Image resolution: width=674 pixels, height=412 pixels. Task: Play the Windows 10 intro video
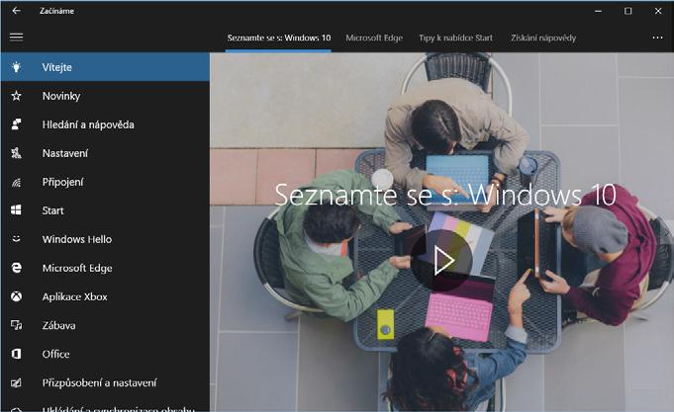(441, 261)
